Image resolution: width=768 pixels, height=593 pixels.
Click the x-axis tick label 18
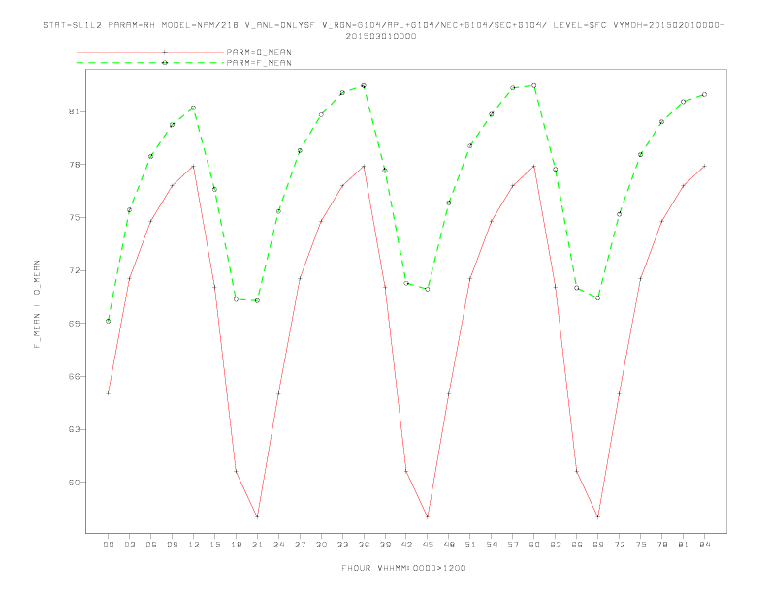pyautogui.click(x=236, y=545)
